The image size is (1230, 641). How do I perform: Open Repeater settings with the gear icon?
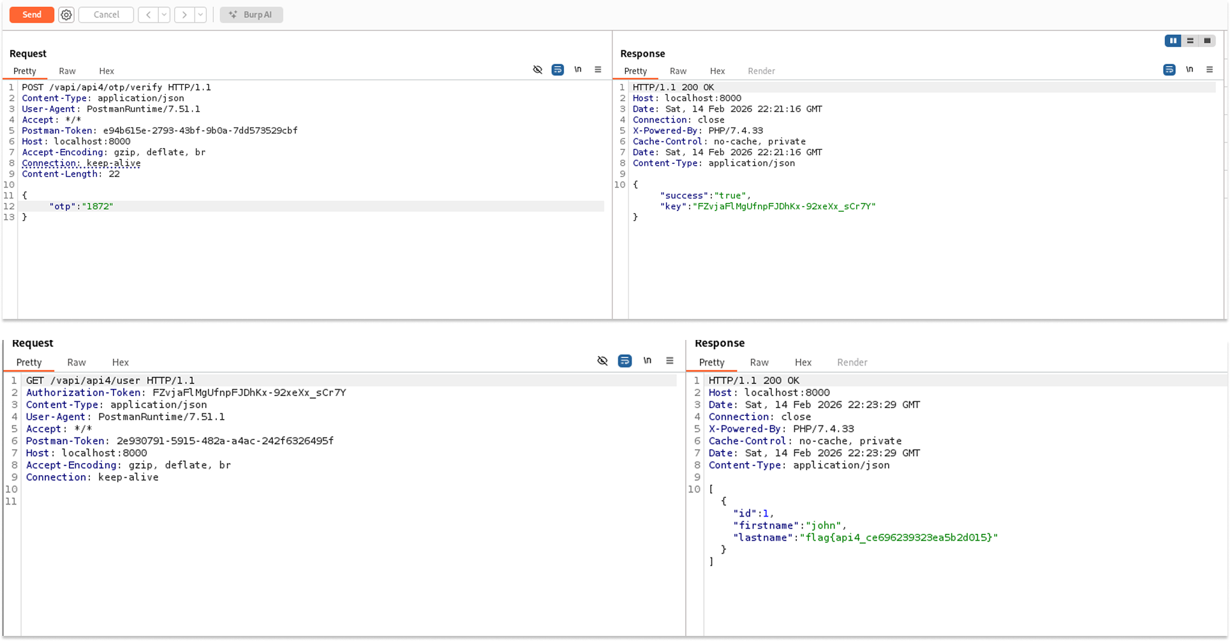pos(66,15)
